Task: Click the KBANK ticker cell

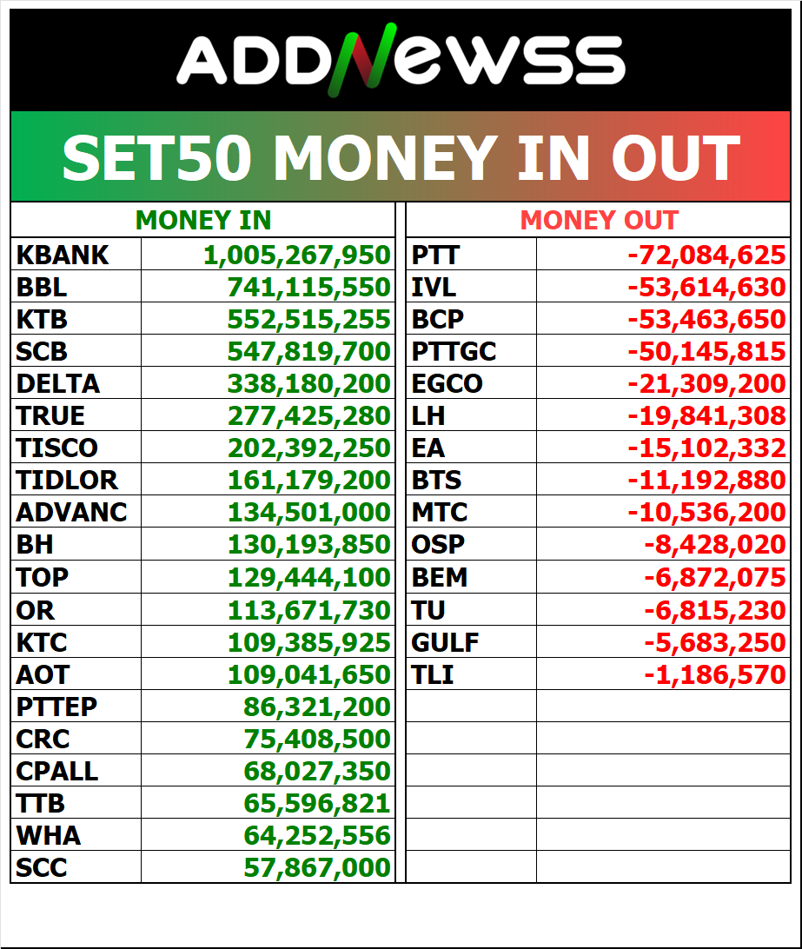Action: (x=63, y=255)
